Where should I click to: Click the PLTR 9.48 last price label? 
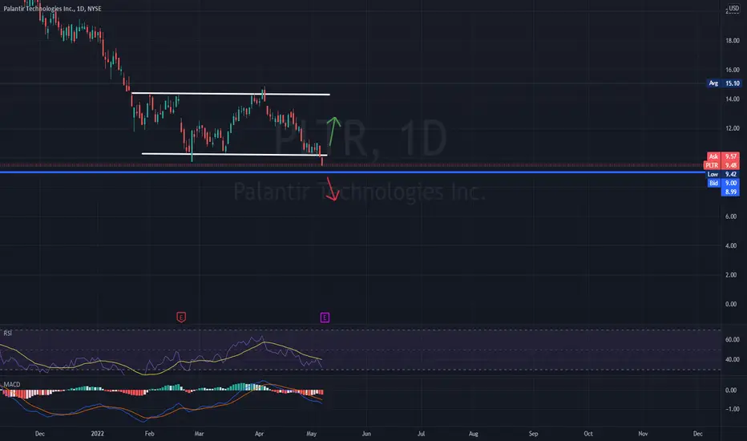coord(722,165)
